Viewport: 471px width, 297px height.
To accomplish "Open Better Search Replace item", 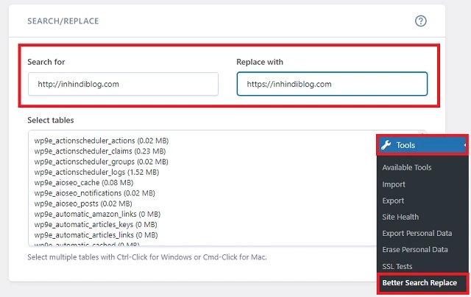I will [419, 283].
